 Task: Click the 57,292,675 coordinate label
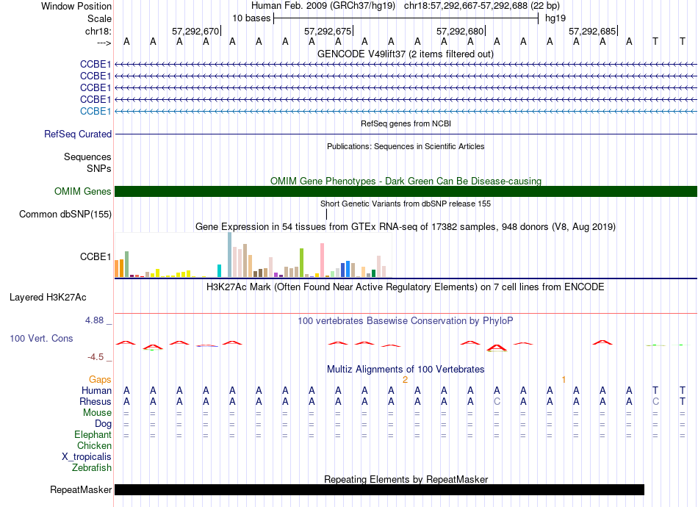click(328, 31)
